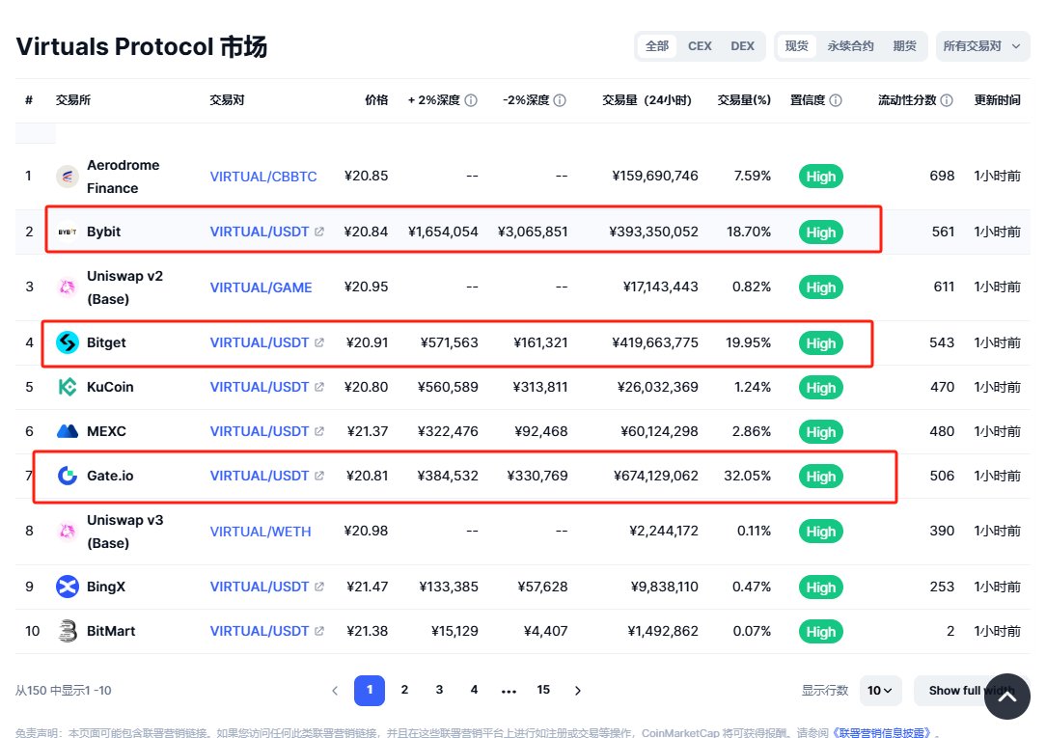Sort by the 流动性分数 column header

(x=907, y=100)
